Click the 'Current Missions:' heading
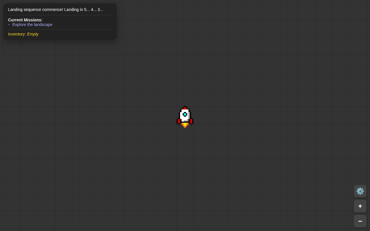This screenshot has height=231, width=370. (x=25, y=20)
